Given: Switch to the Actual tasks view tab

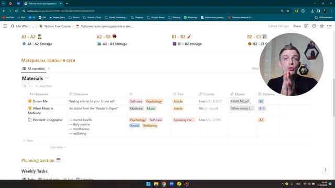Looking at the screenshot, I should tap(49, 179).
